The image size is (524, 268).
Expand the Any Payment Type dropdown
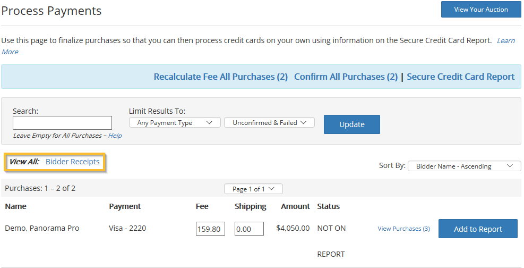tap(174, 123)
